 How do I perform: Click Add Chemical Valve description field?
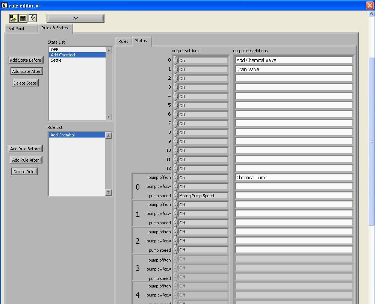(x=294, y=60)
